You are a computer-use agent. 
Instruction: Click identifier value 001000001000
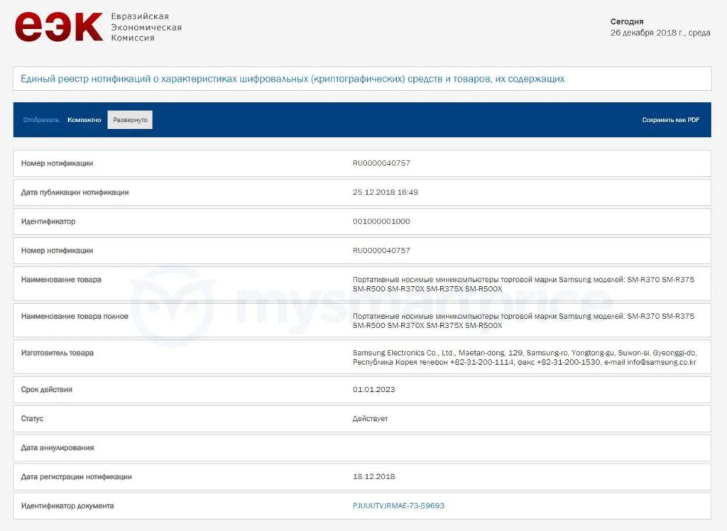click(381, 221)
